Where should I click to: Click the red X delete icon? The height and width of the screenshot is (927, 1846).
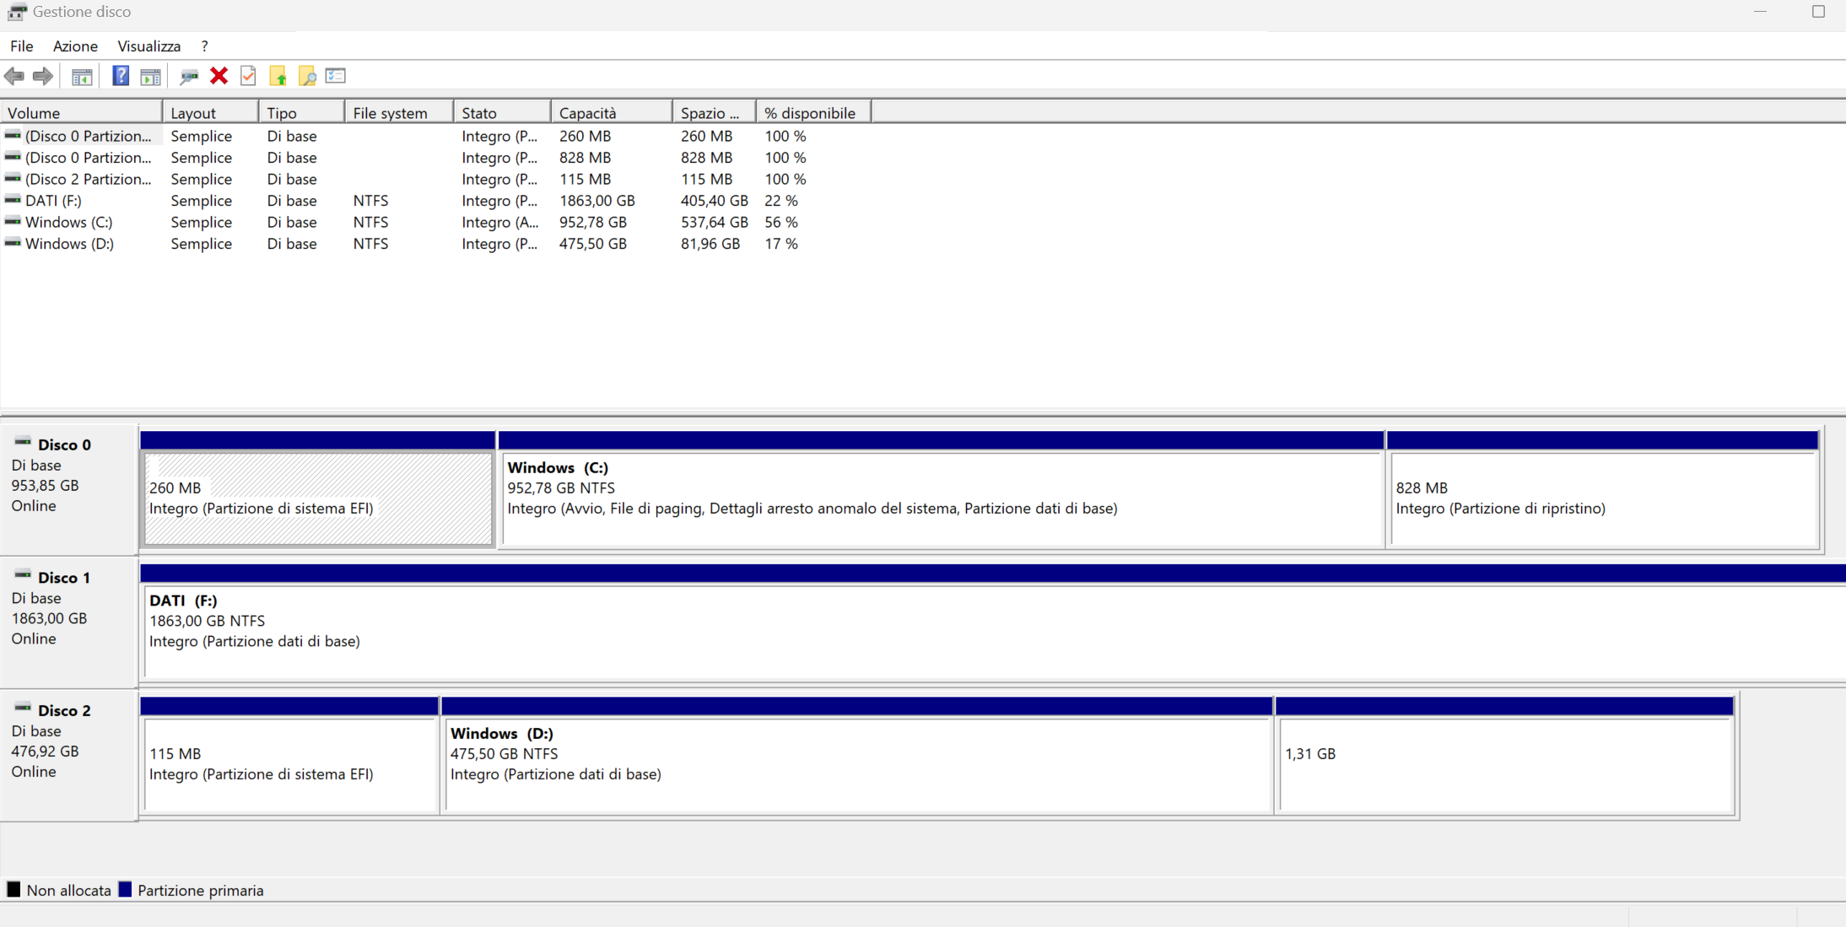(x=219, y=76)
